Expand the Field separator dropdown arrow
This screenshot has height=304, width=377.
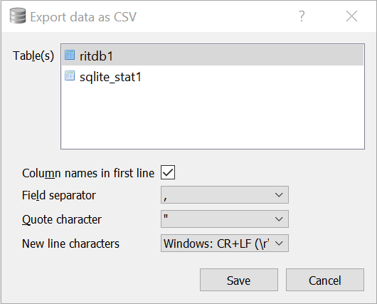[x=279, y=195]
